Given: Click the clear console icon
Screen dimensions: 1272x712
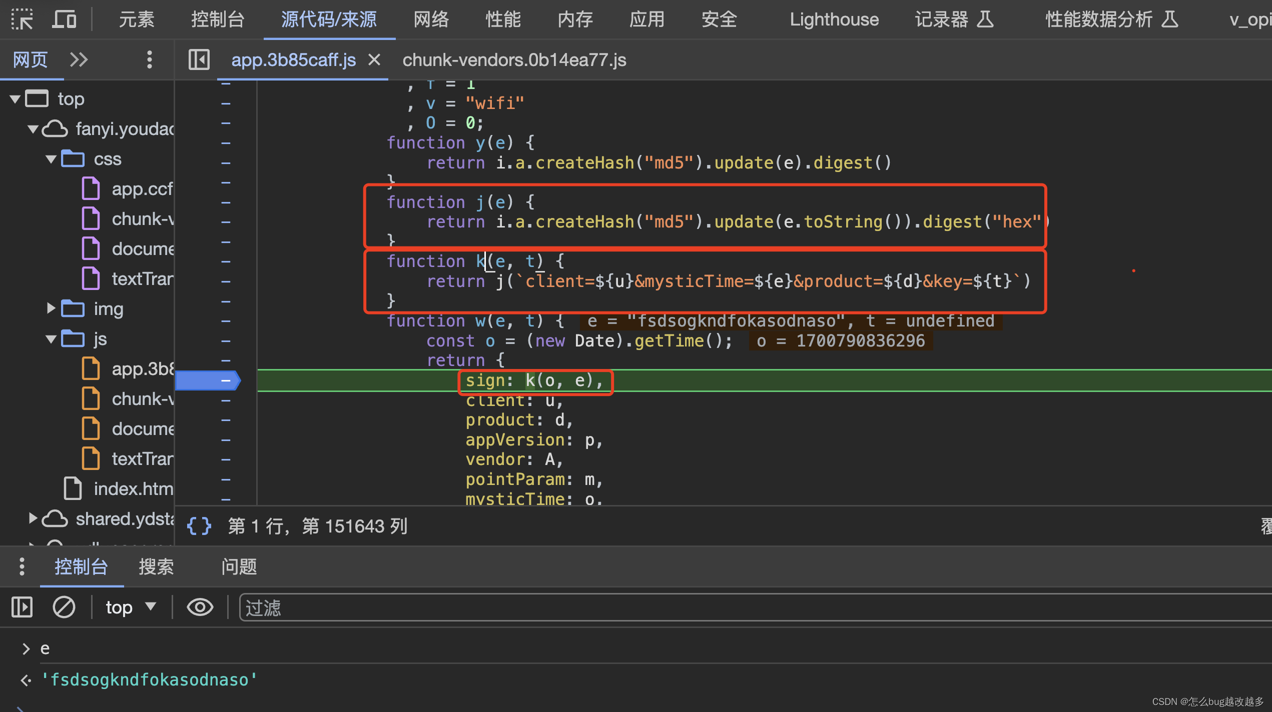Looking at the screenshot, I should point(64,607).
